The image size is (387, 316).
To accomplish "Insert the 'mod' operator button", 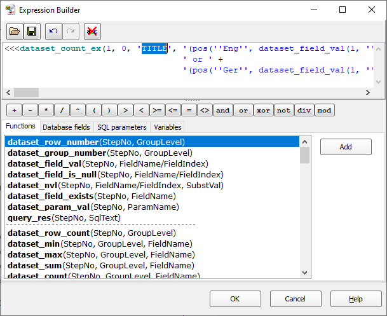I will [x=324, y=110].
